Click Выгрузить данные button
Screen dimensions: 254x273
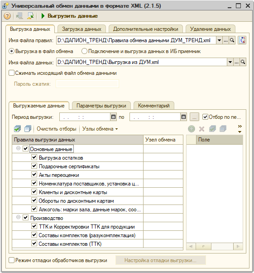click(x=69, y=16)
